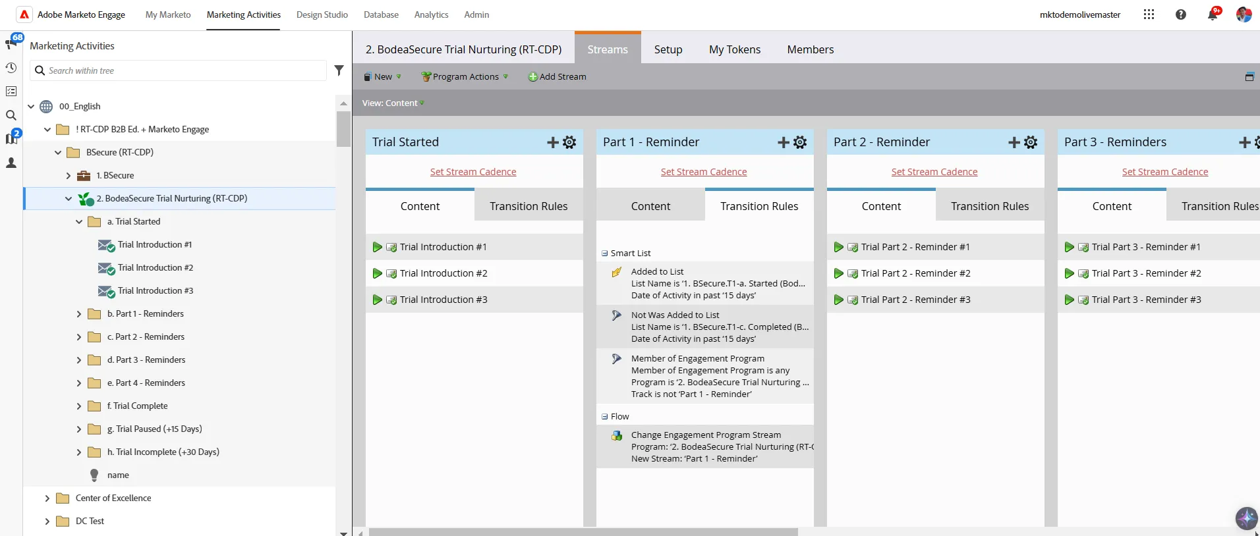Image resolution: width=1260 pixels, height=536 pixels.
Task: Expand the Center of Excellence folder
Action: pyautogui.click(x=47, y=498)
